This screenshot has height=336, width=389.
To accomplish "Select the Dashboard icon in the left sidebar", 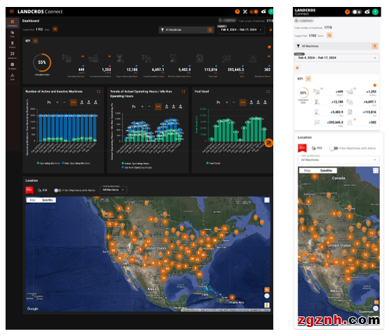I will coord(12,23).
